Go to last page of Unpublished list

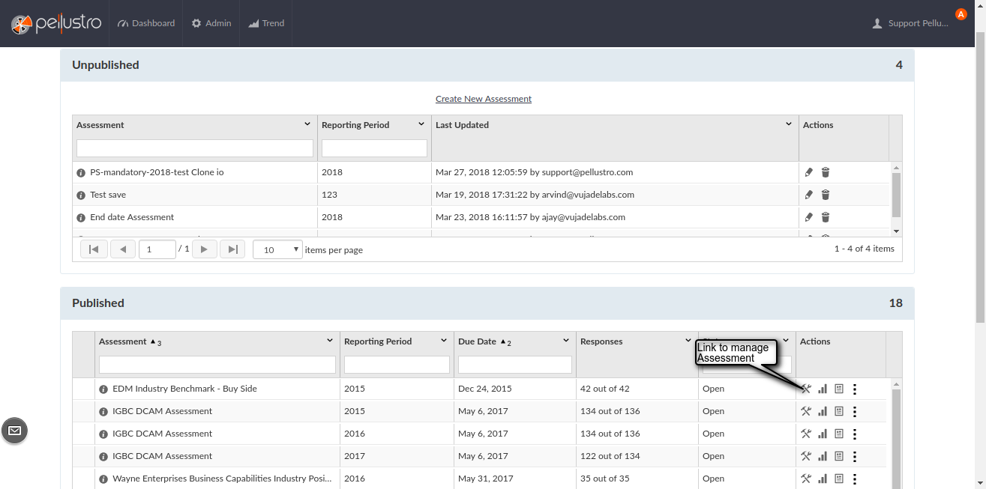pyautogui.click(x=232, y=249)
